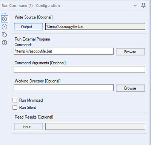Click the 'Command Arguments [Optional]:' label
151x145 pixels.
tap(40, 63)
